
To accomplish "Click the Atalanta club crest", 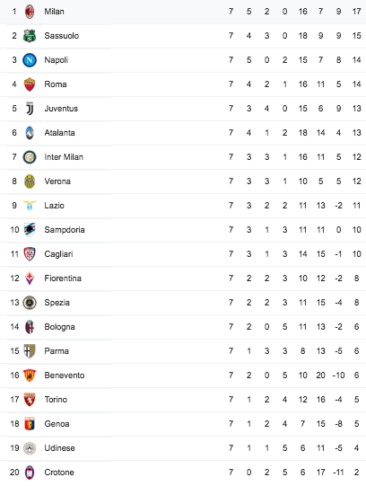I will click(x=30, y=133).
